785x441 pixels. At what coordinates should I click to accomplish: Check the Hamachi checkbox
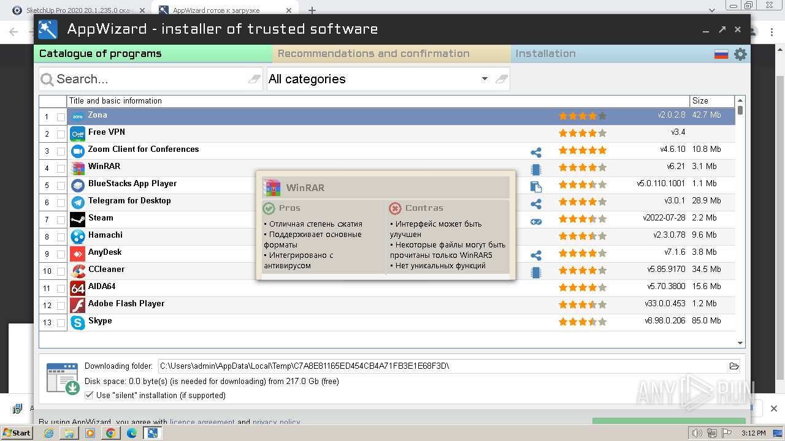coord(61,237)
